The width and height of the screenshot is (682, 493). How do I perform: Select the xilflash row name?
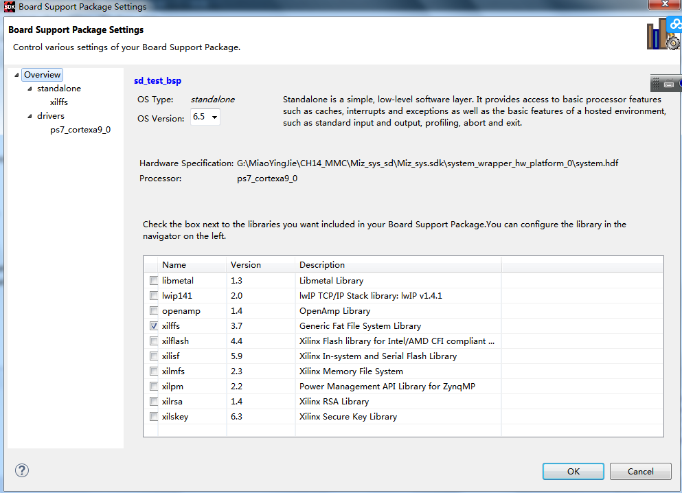pos(175,341)
